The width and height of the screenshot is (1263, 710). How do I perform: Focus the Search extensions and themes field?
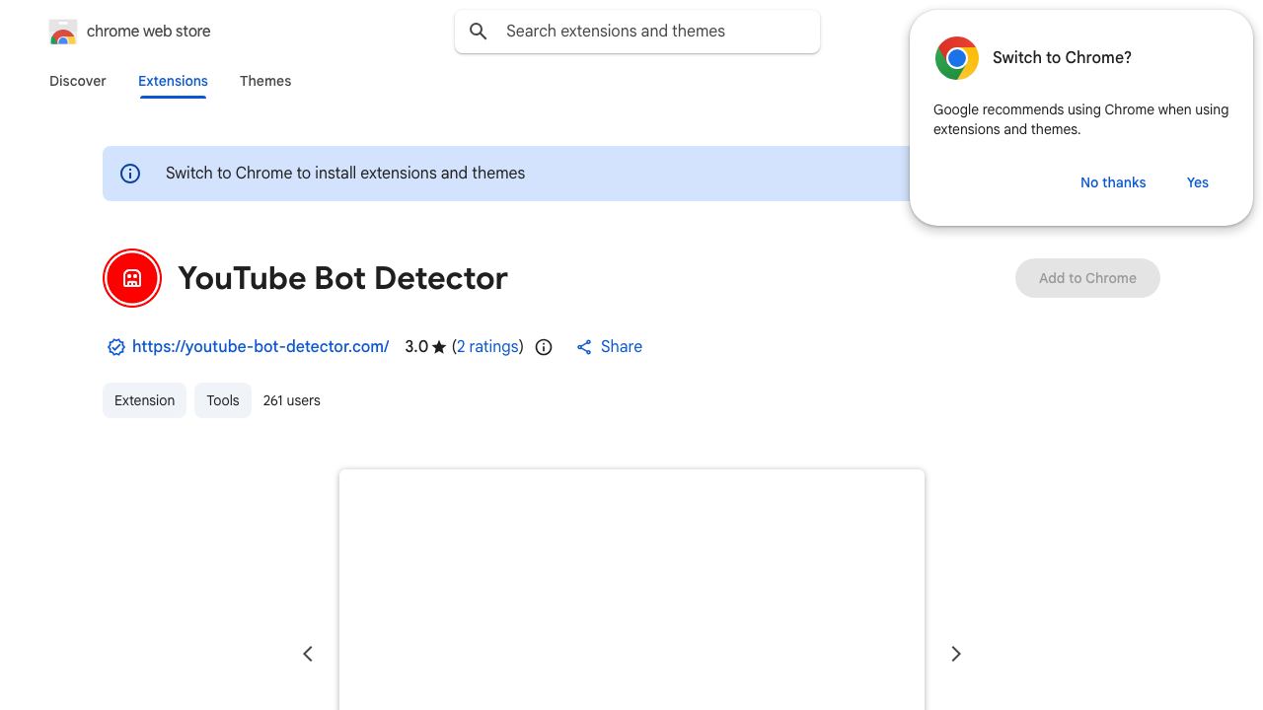pos(637,32)
